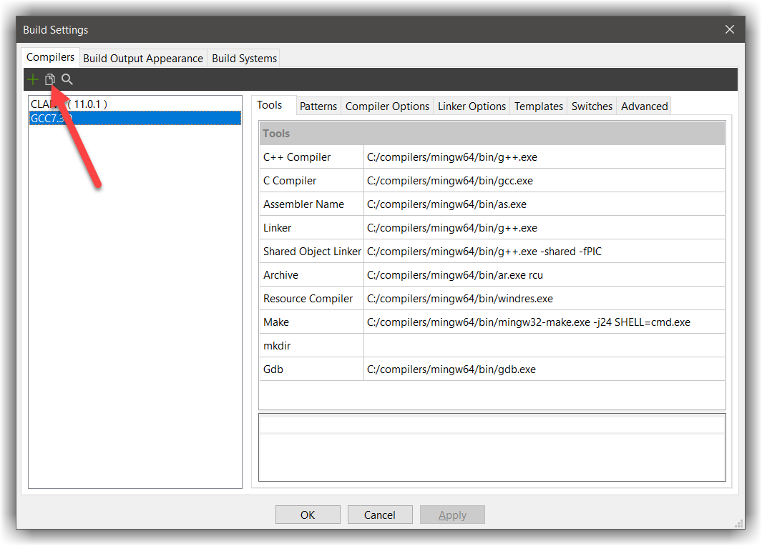Click the C++ Compiler path field
Viewport: 762px width, 546px height.
pyautogui.click(x=501, y=157)
